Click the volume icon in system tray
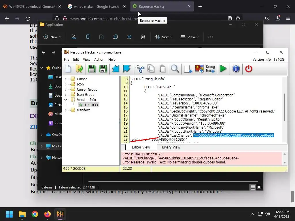The height and width of the screenshot is (221, 295). (x=267, y=214)
